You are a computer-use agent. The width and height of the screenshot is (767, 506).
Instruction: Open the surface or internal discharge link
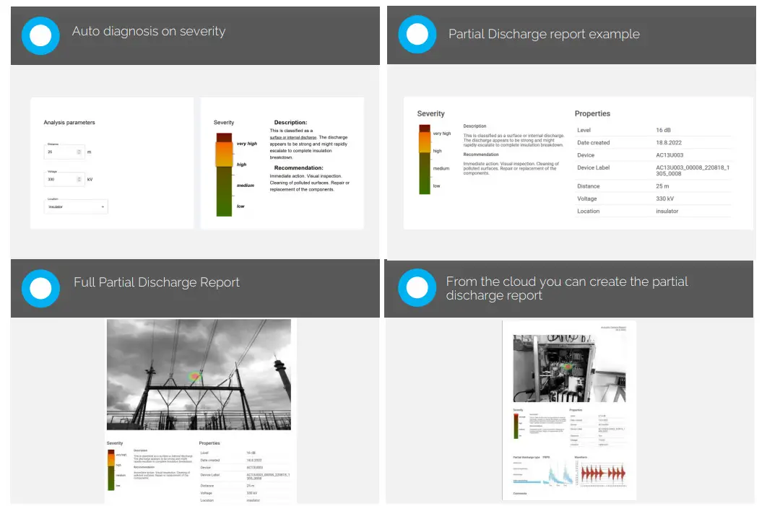click(x=293, y=137)
